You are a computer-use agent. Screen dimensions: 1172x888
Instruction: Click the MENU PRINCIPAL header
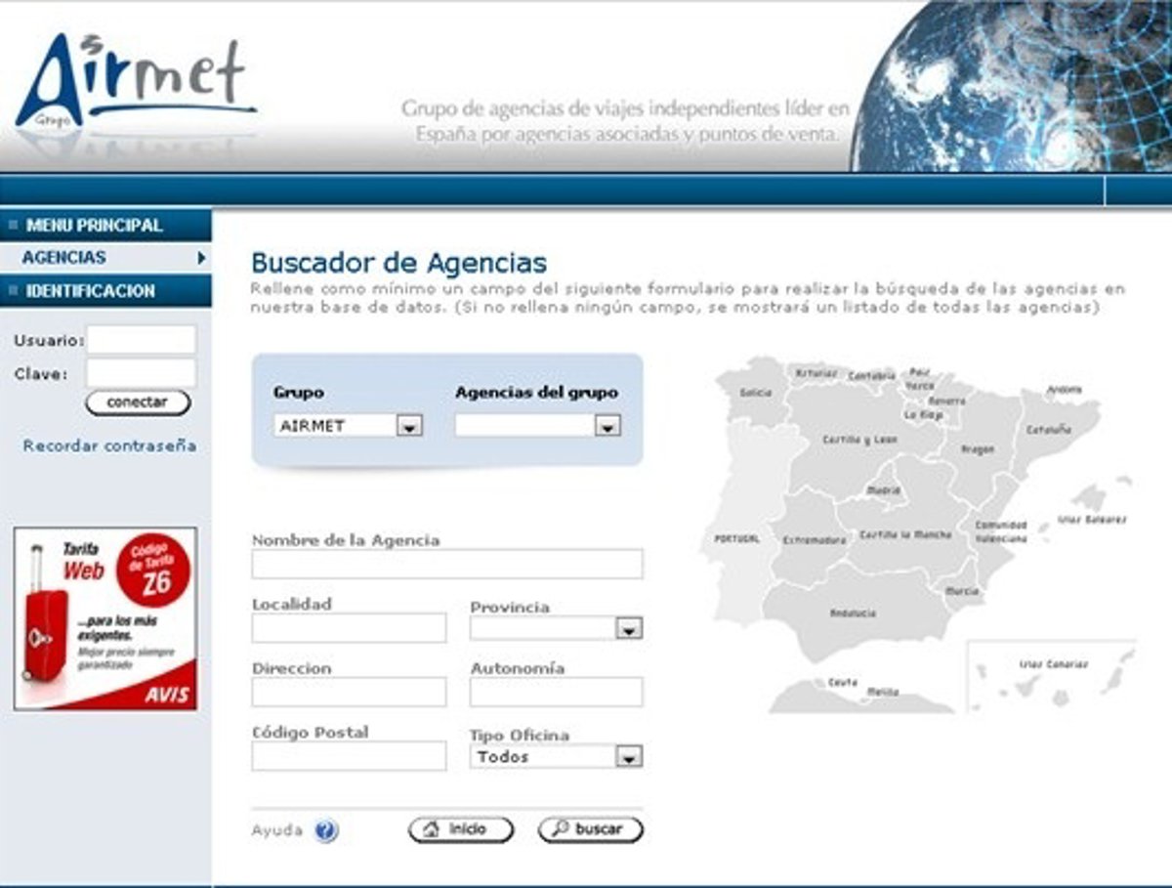[95, 226]
